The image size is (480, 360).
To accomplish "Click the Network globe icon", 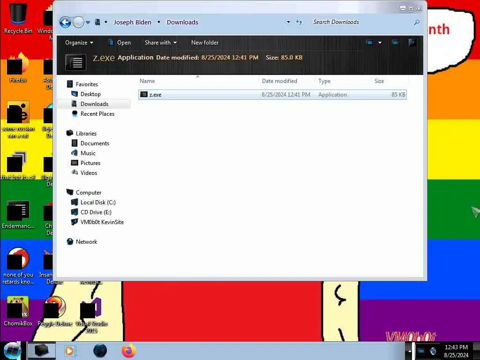I will (x=70, y=241).
